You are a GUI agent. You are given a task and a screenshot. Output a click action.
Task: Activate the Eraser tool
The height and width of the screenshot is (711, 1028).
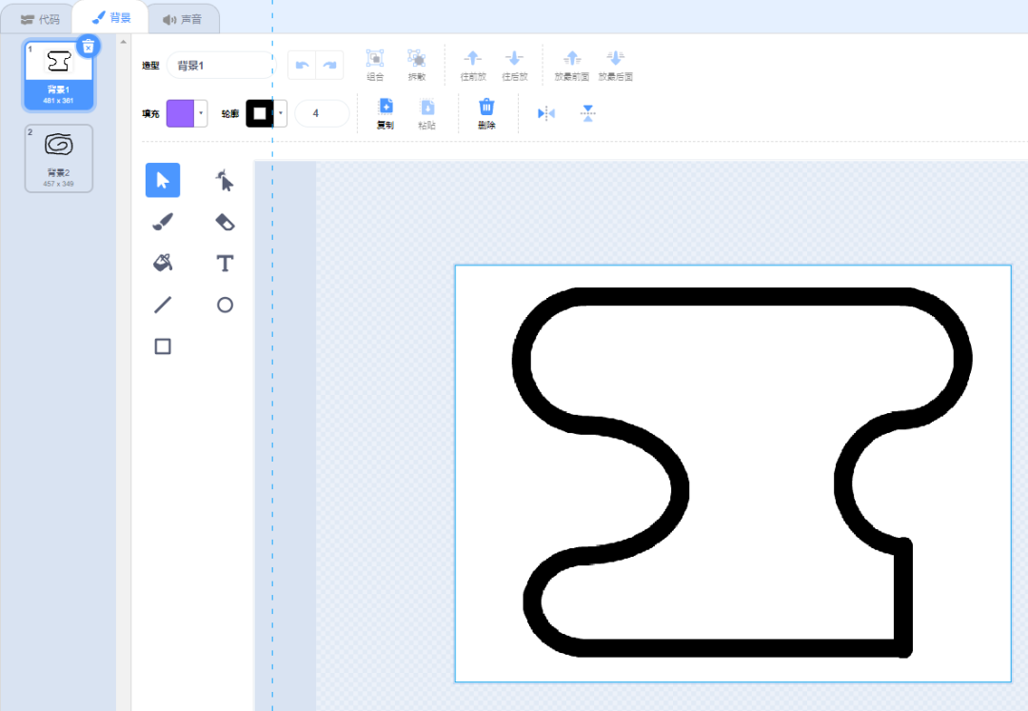[x=225, y=222]
